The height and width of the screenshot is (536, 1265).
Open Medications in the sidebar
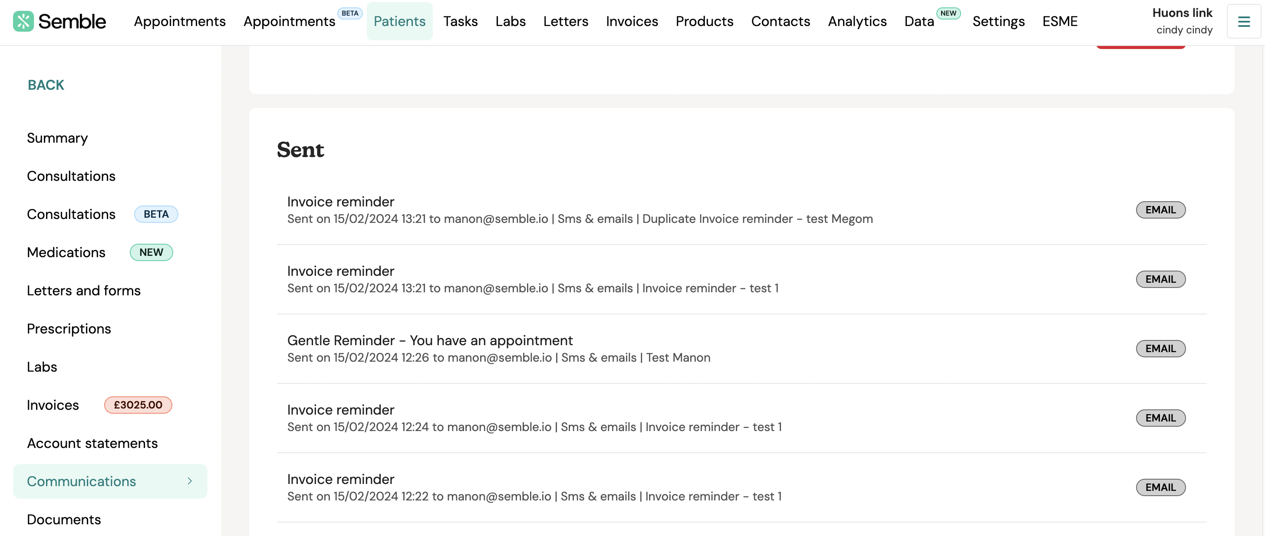[x=66, y=252]
